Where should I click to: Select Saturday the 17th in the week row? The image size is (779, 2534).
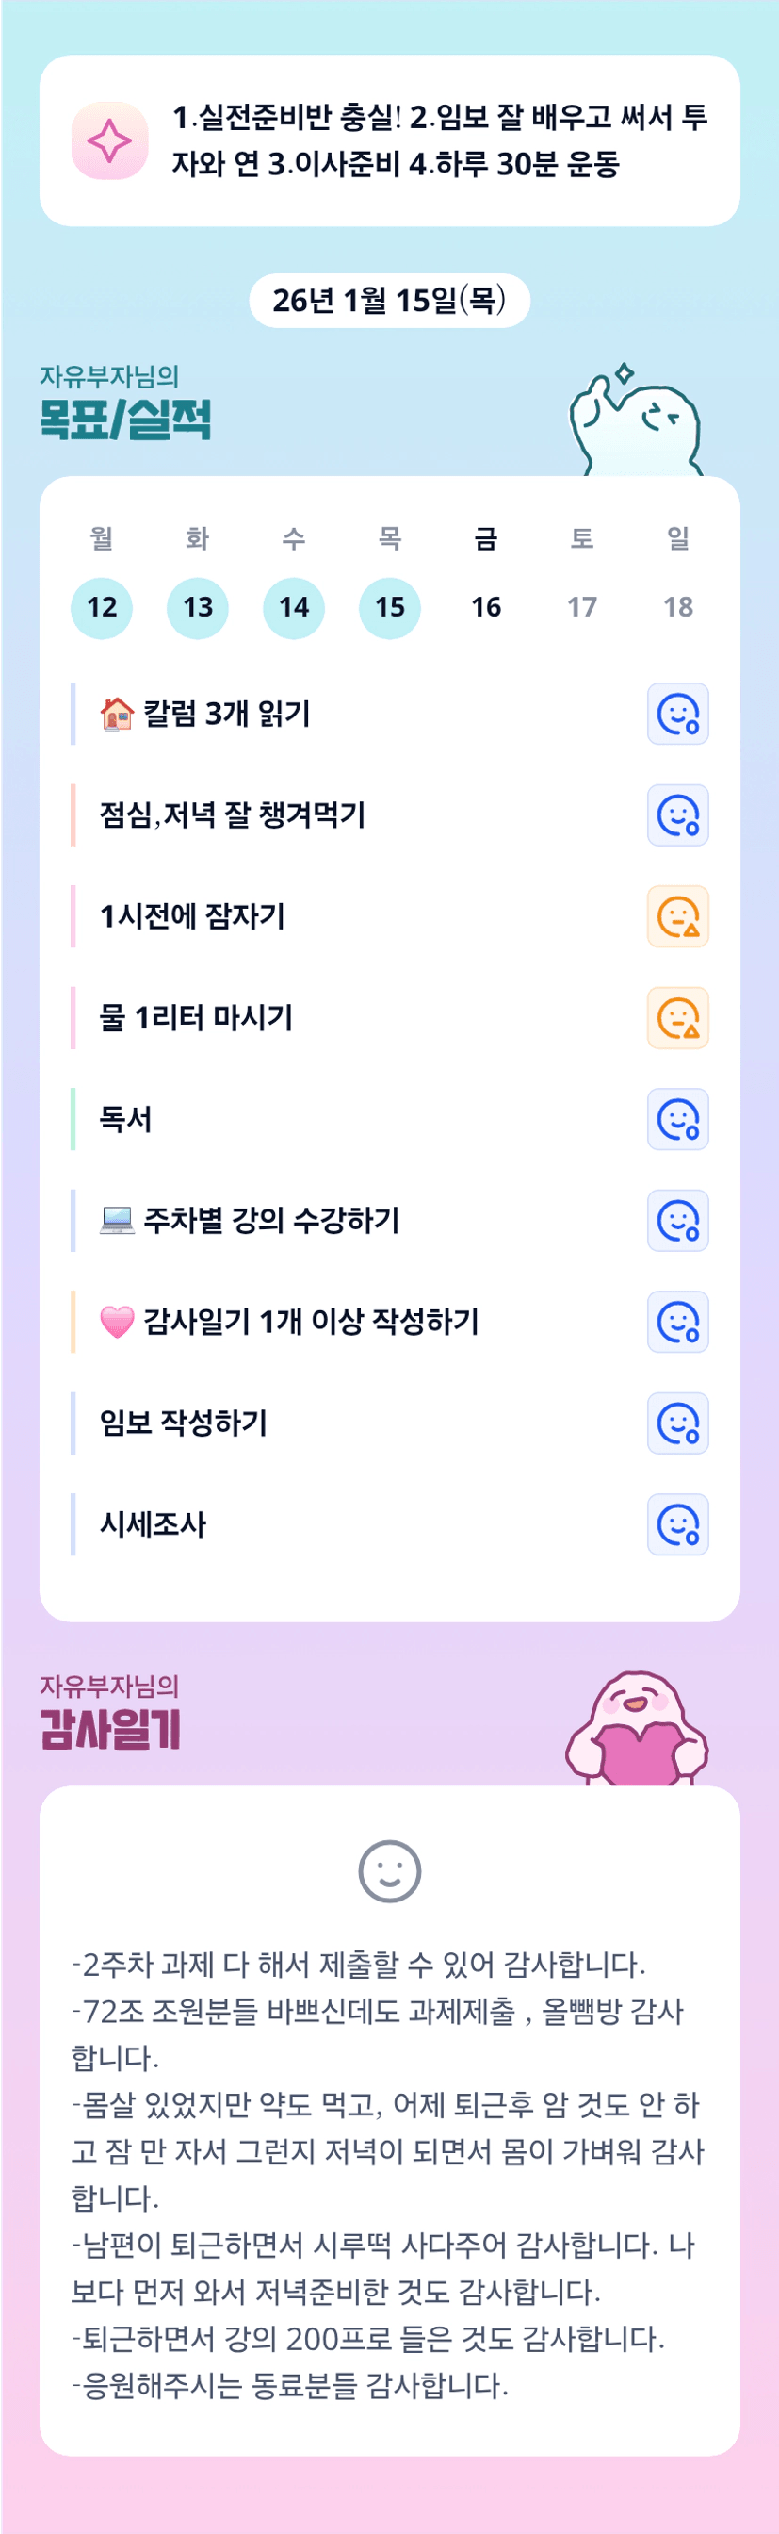pos(582,608)
